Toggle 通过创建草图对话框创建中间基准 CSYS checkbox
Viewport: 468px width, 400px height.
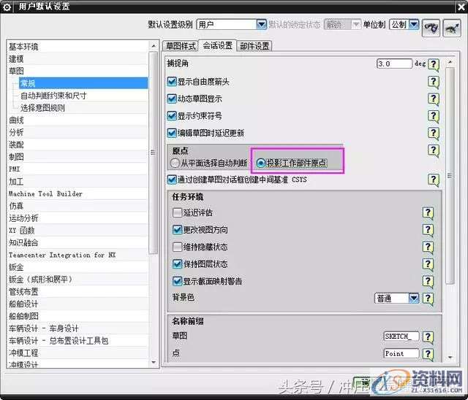point(172,180)
